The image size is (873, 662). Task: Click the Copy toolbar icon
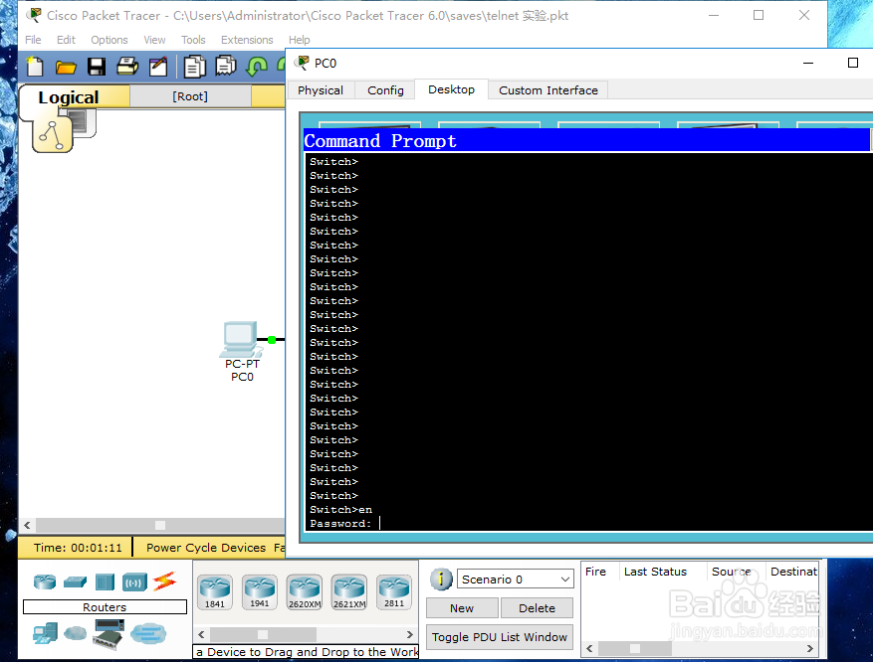tap(194, 67)
